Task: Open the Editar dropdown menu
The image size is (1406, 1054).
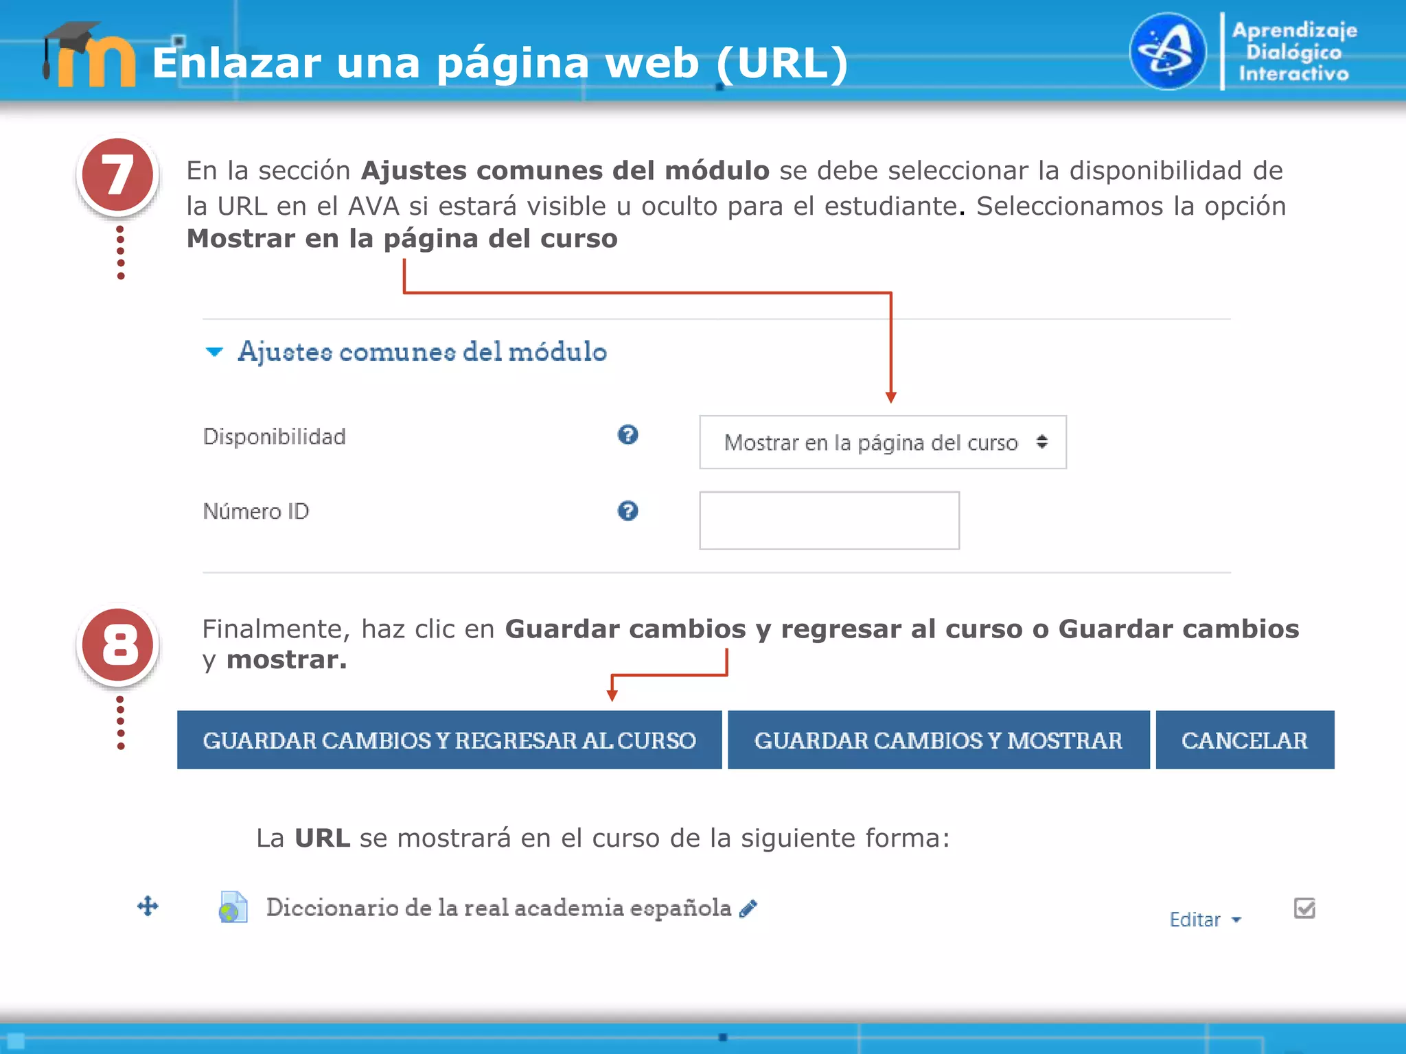Action: pyautogui.click(x=1205, y=920)
